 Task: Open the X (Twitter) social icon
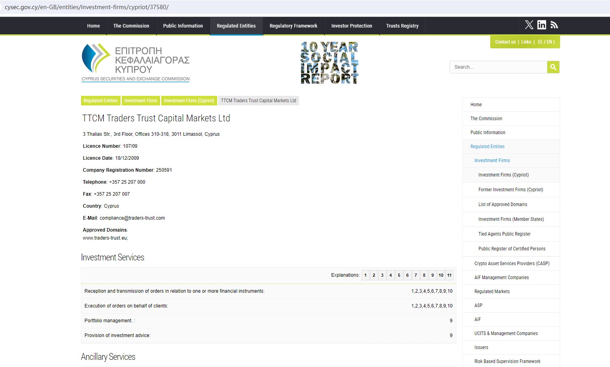(x=529, y=25)
